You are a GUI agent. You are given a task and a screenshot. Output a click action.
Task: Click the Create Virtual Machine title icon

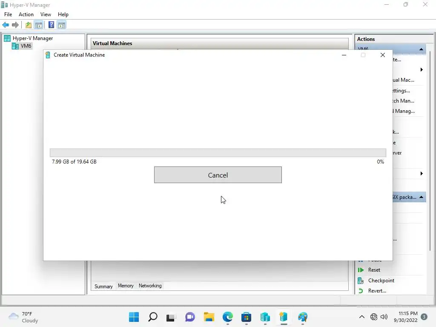[48, 55]
